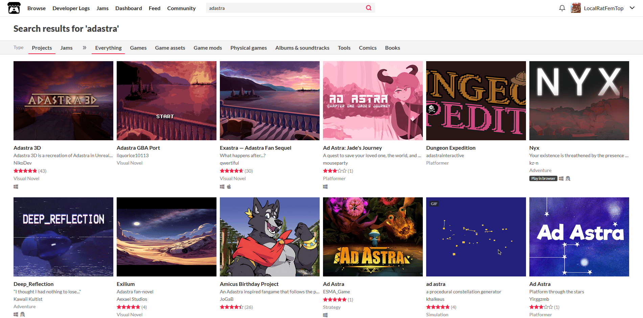Screen dimensions: 643x318
Task: Expand the user account dropdown arrow
Action: coord(632,8)
